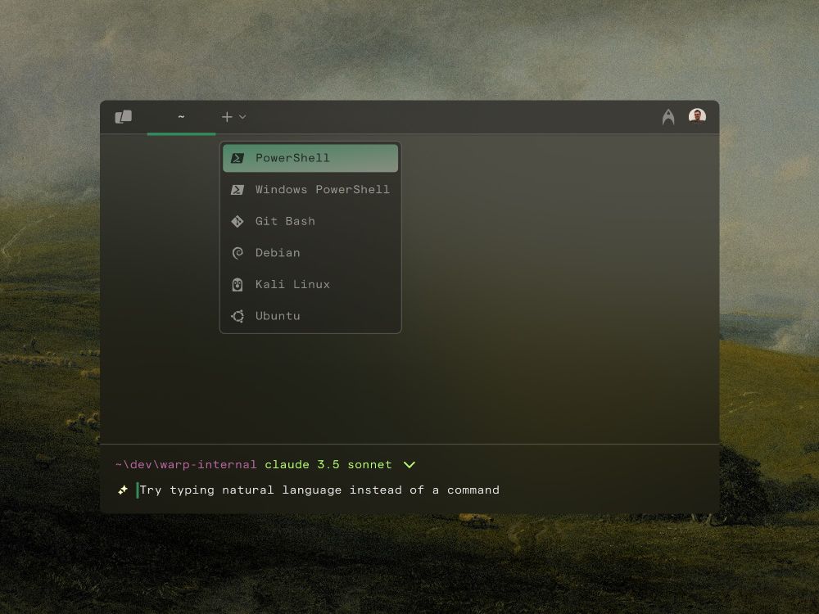Viewport: 819px width, 614px height.
Task: Choose Ubuntu from the shell menu
Action: 310,316
